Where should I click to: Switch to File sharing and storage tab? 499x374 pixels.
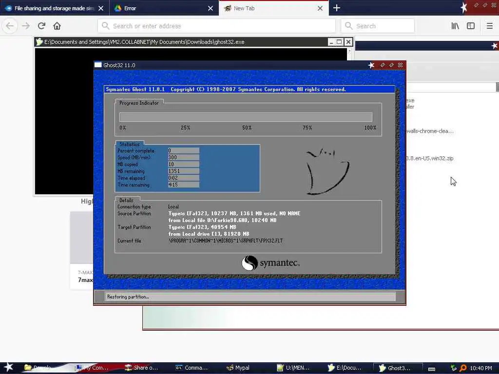pyautogui.click(x=55, y=8)
